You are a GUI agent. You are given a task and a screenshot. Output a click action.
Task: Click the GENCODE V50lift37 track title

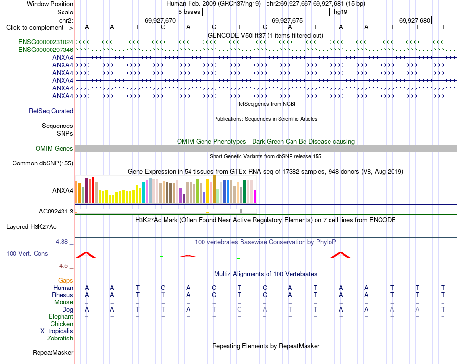tap(266, 35)
